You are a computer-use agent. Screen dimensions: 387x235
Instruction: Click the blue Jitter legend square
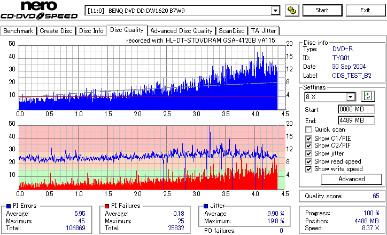[x=206, y=206]
